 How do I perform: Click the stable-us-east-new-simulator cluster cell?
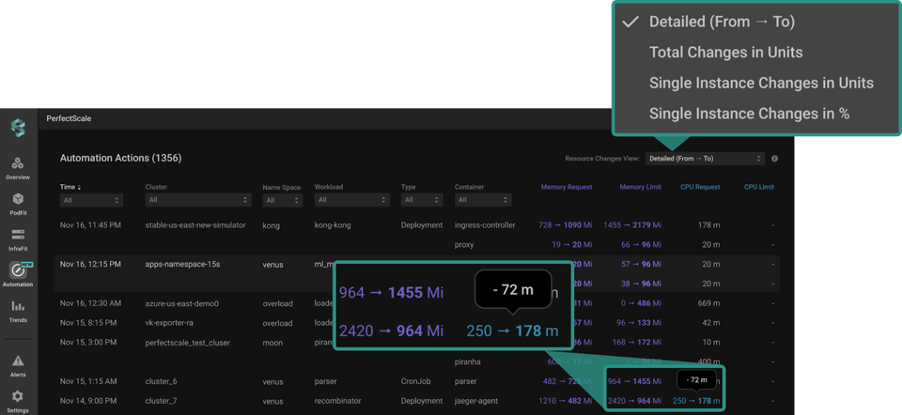[x=195, y=225]
